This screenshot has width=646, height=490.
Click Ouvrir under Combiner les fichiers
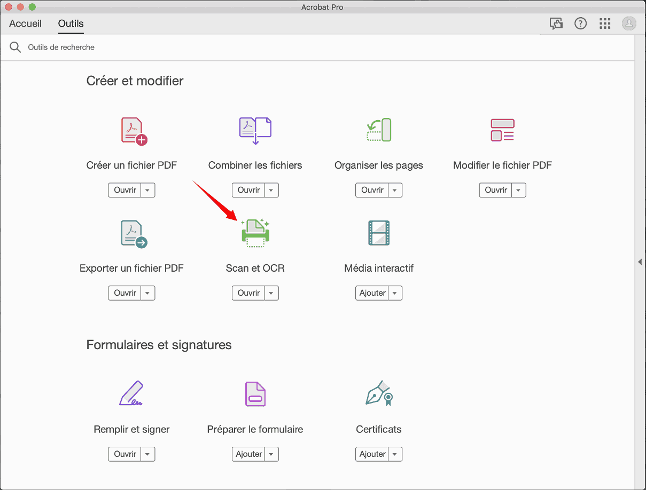(248, 190)
